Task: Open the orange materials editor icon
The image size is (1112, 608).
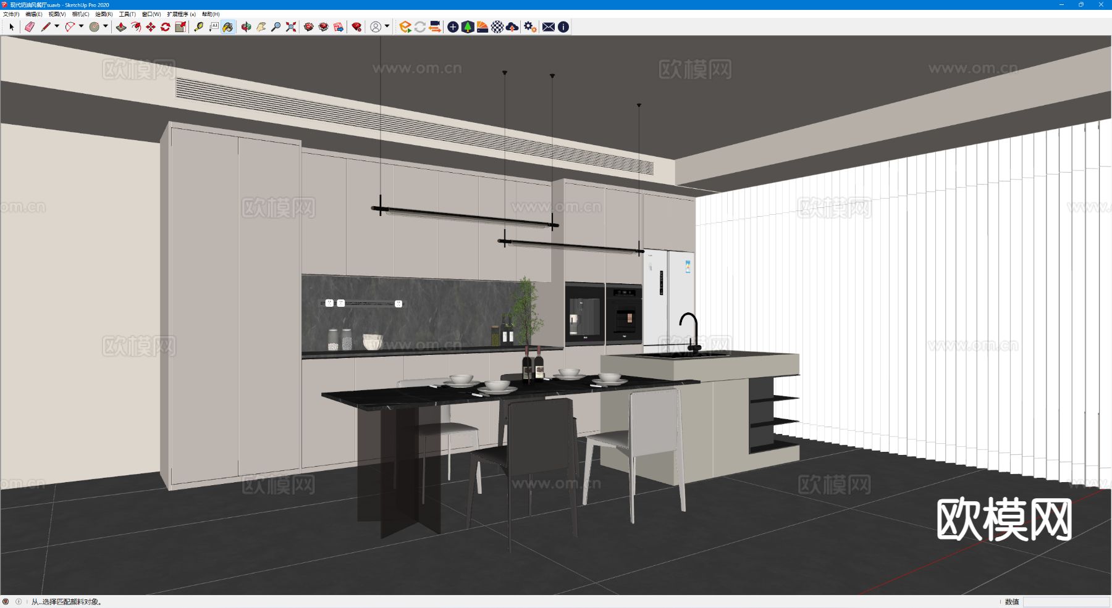Action: click(482, 27)
